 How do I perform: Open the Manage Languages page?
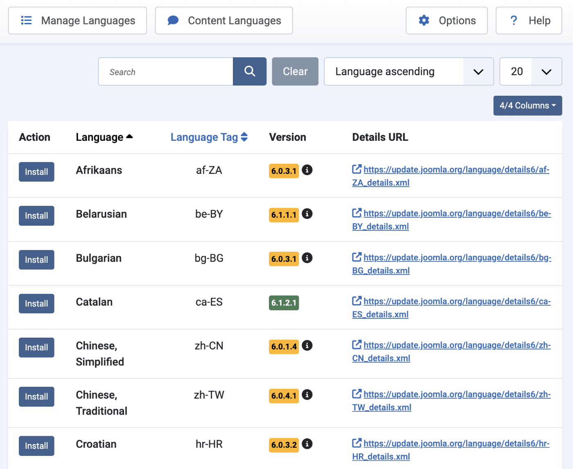pyautogui.click(x=77, y=20)
